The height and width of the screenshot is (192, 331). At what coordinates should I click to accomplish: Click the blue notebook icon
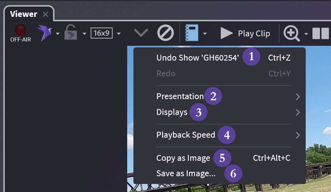(x=191, y=33)
